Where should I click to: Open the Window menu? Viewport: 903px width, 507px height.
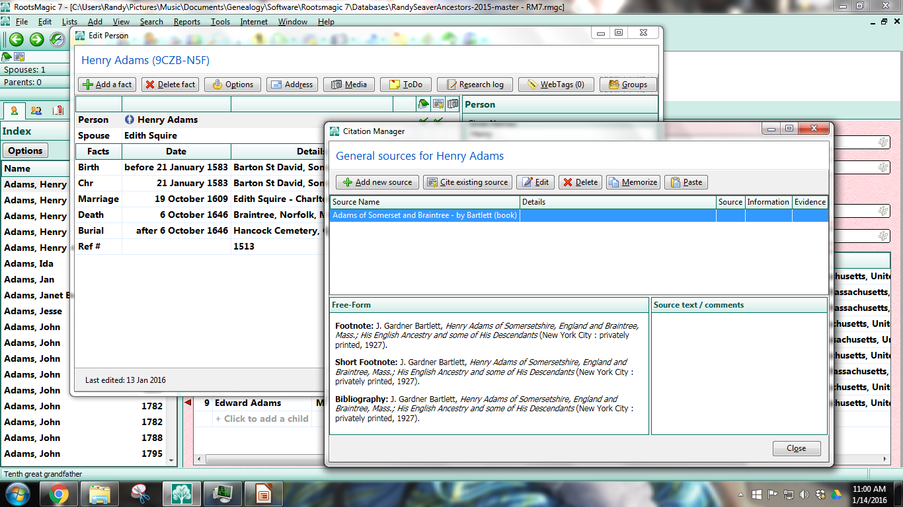click(293, 22)
